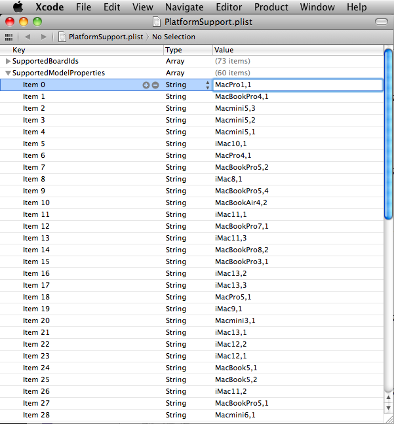Screen dimensions: 394x424
Task: Go forward with the right arrow
Action: (43, 37)
